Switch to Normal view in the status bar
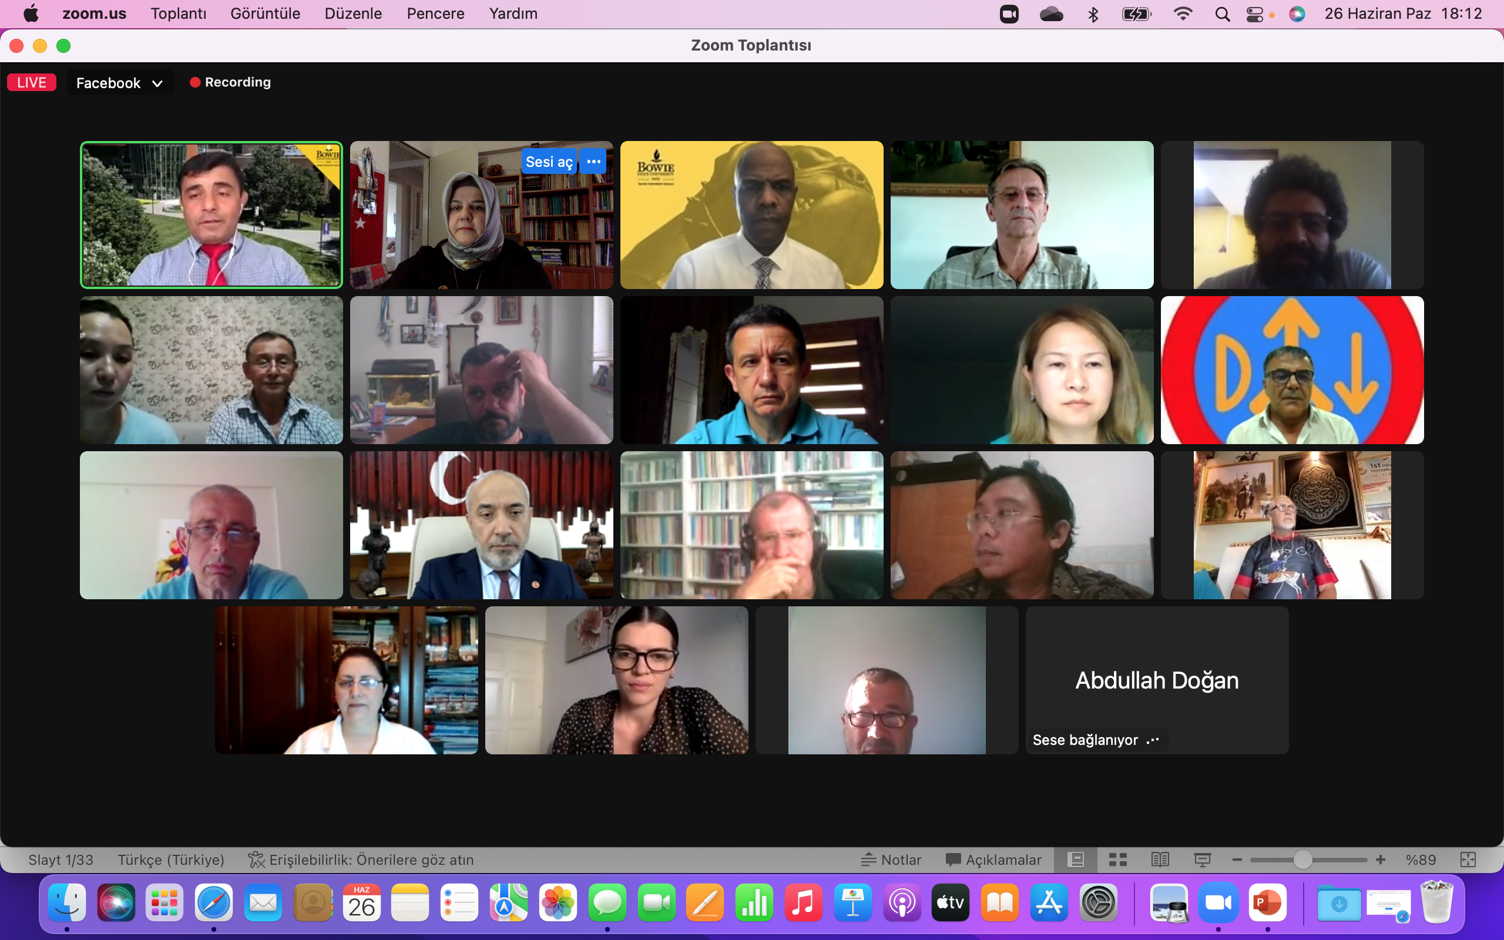The width and height of the screenshot is (1504, 940). [1075, 860]
